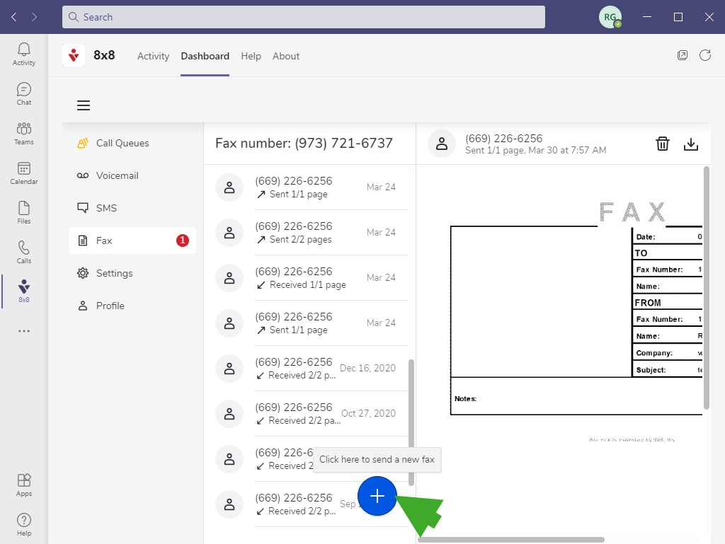Reload the 8x8 tab
The image size is (725, 544).
click(x=705, y=55)
